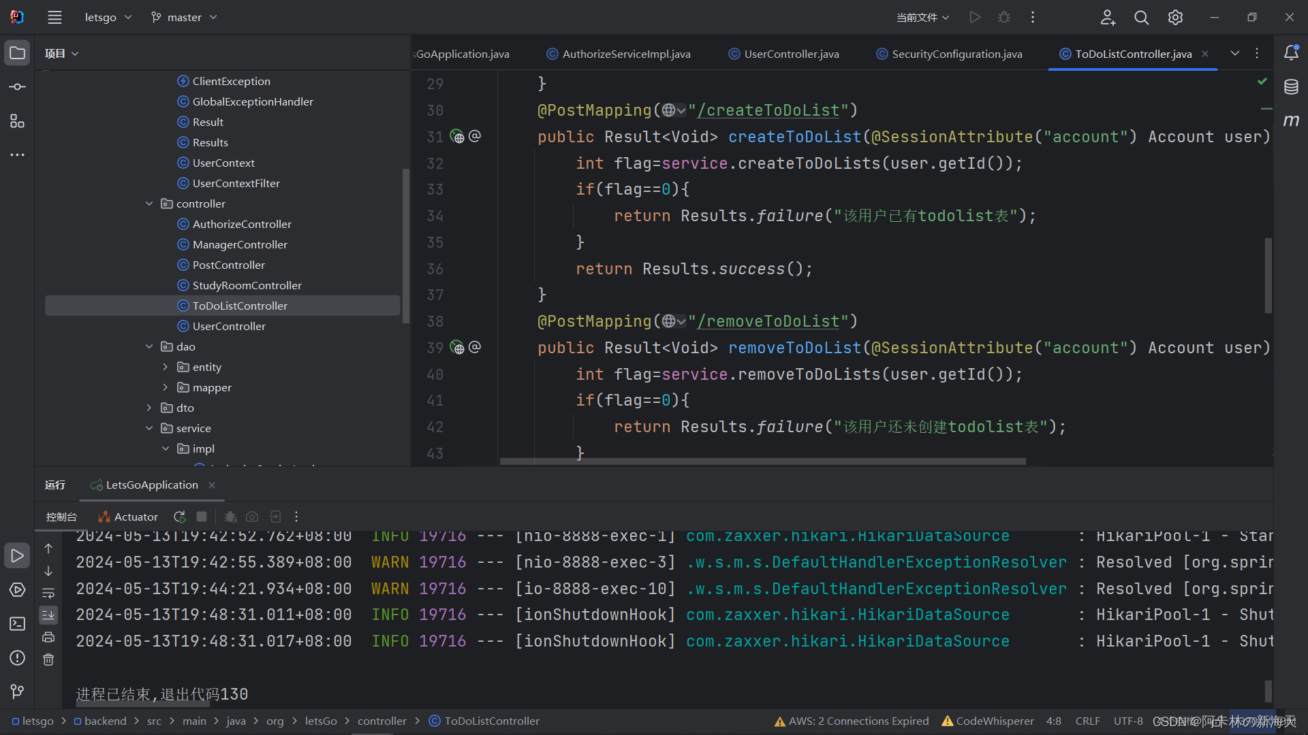
Task: Open Search Everywhere magnifier
Action: pos(1142,17)
